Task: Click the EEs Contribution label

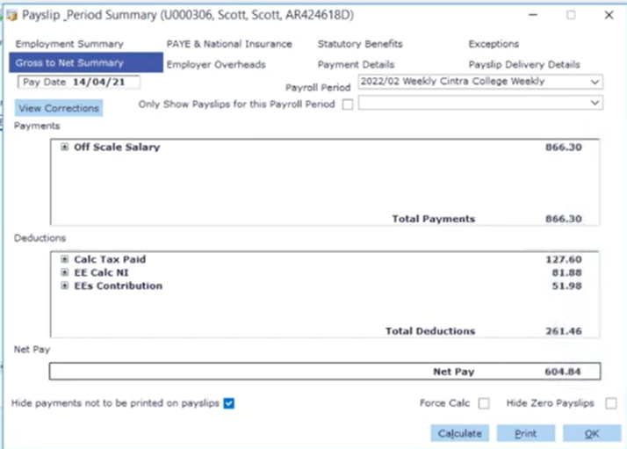Action: 119,286
